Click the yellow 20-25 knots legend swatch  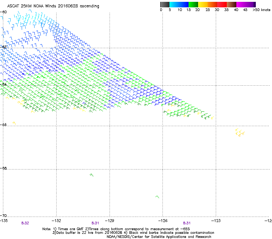coord(203,4)
